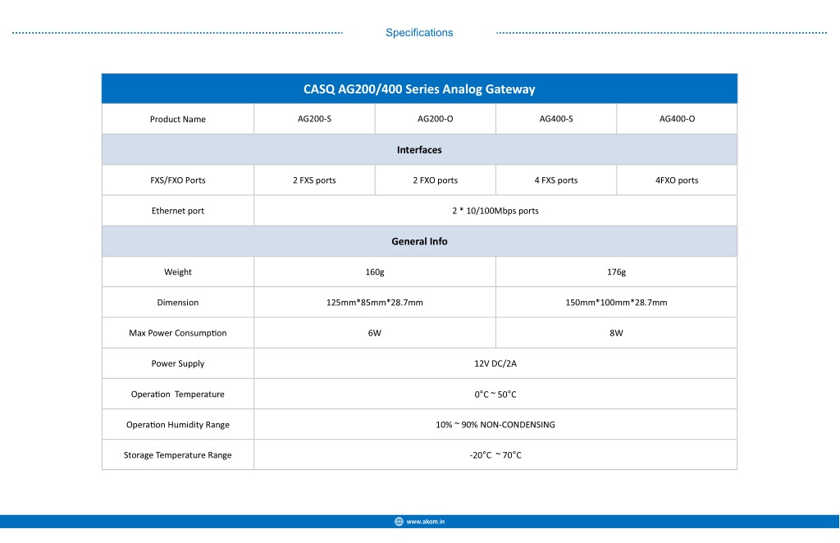Click the Operation Humidity Range label
Image resolution: width=840 pixels, height=543 pixels.
(178, 424)
